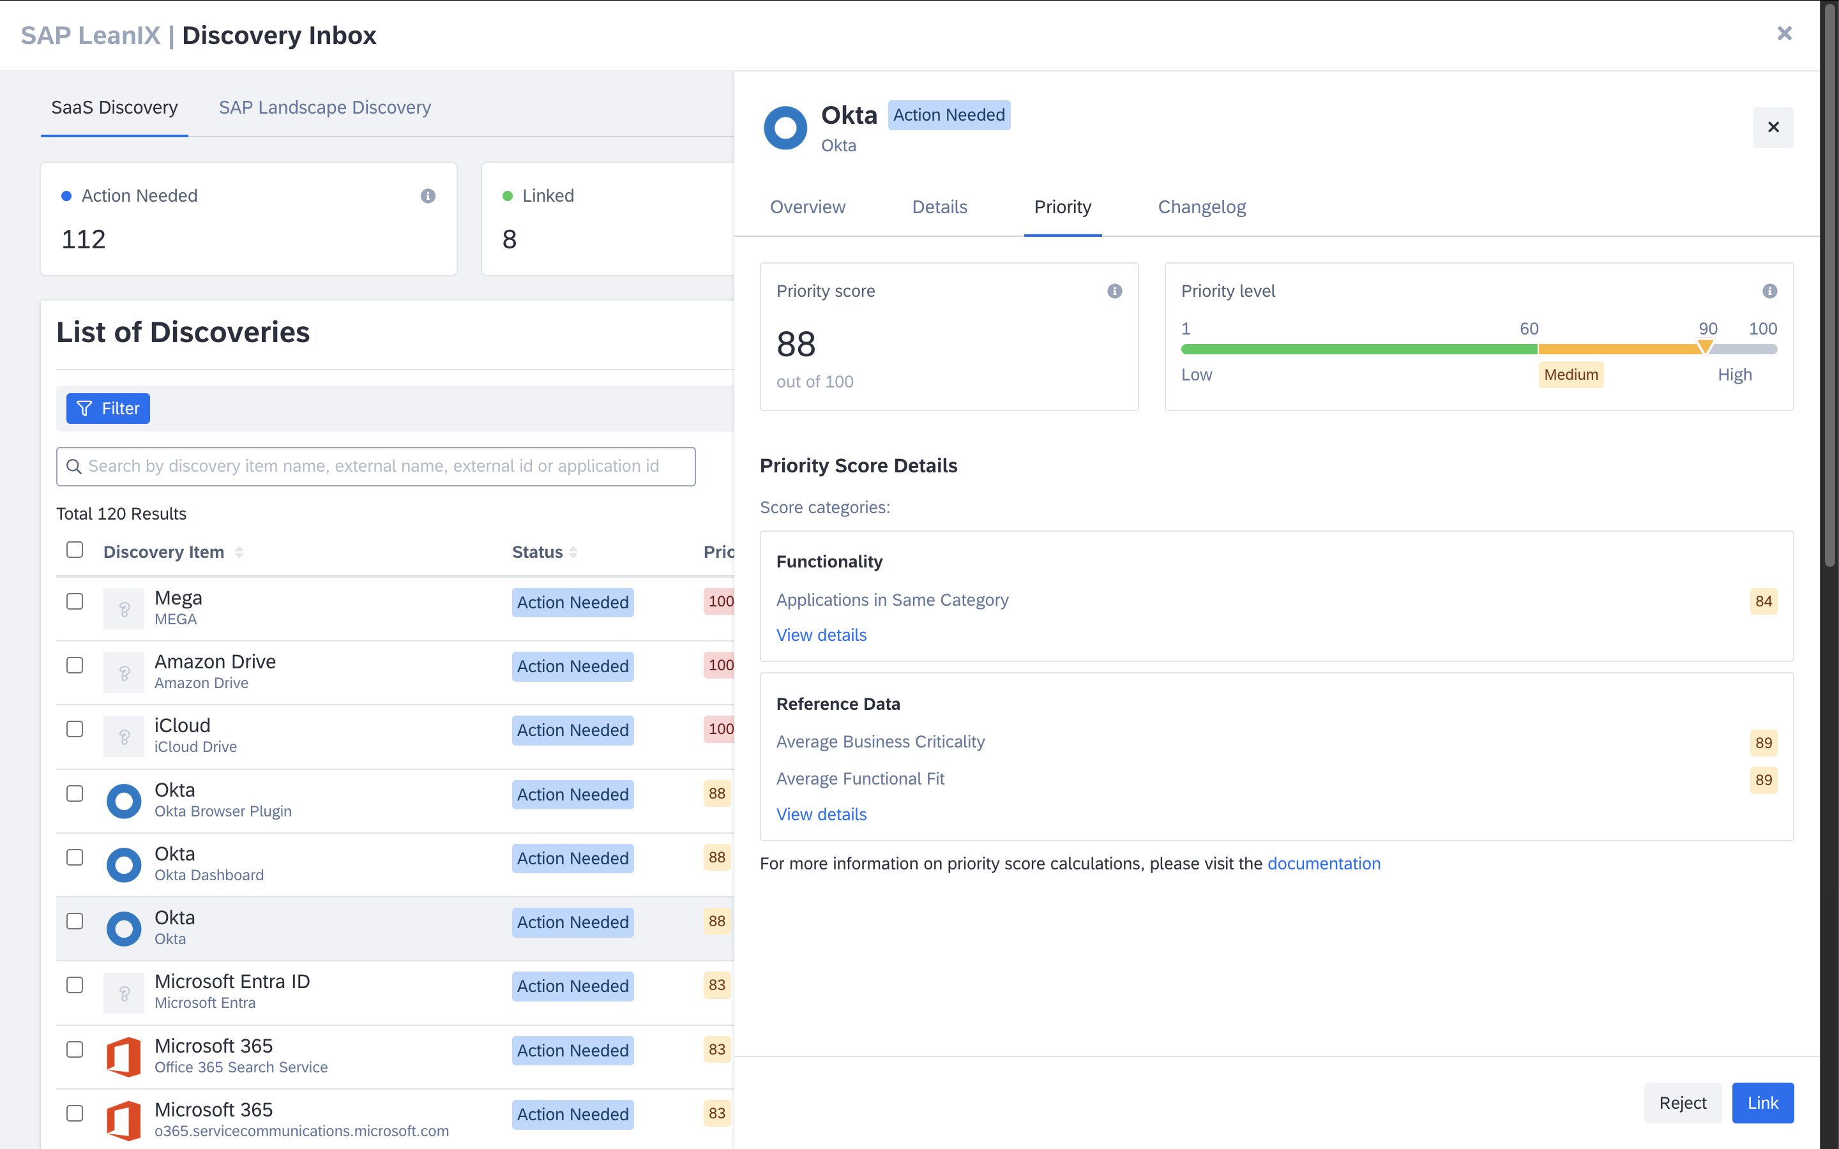Click the search magnifier icon
This screenshot has height=1149, width=1839.
pos(73,467)
